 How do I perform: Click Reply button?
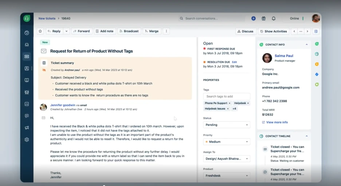coord(54,31)
